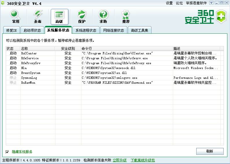
Task: Click the 360 title bar app icon
Action: pos(3,3)
